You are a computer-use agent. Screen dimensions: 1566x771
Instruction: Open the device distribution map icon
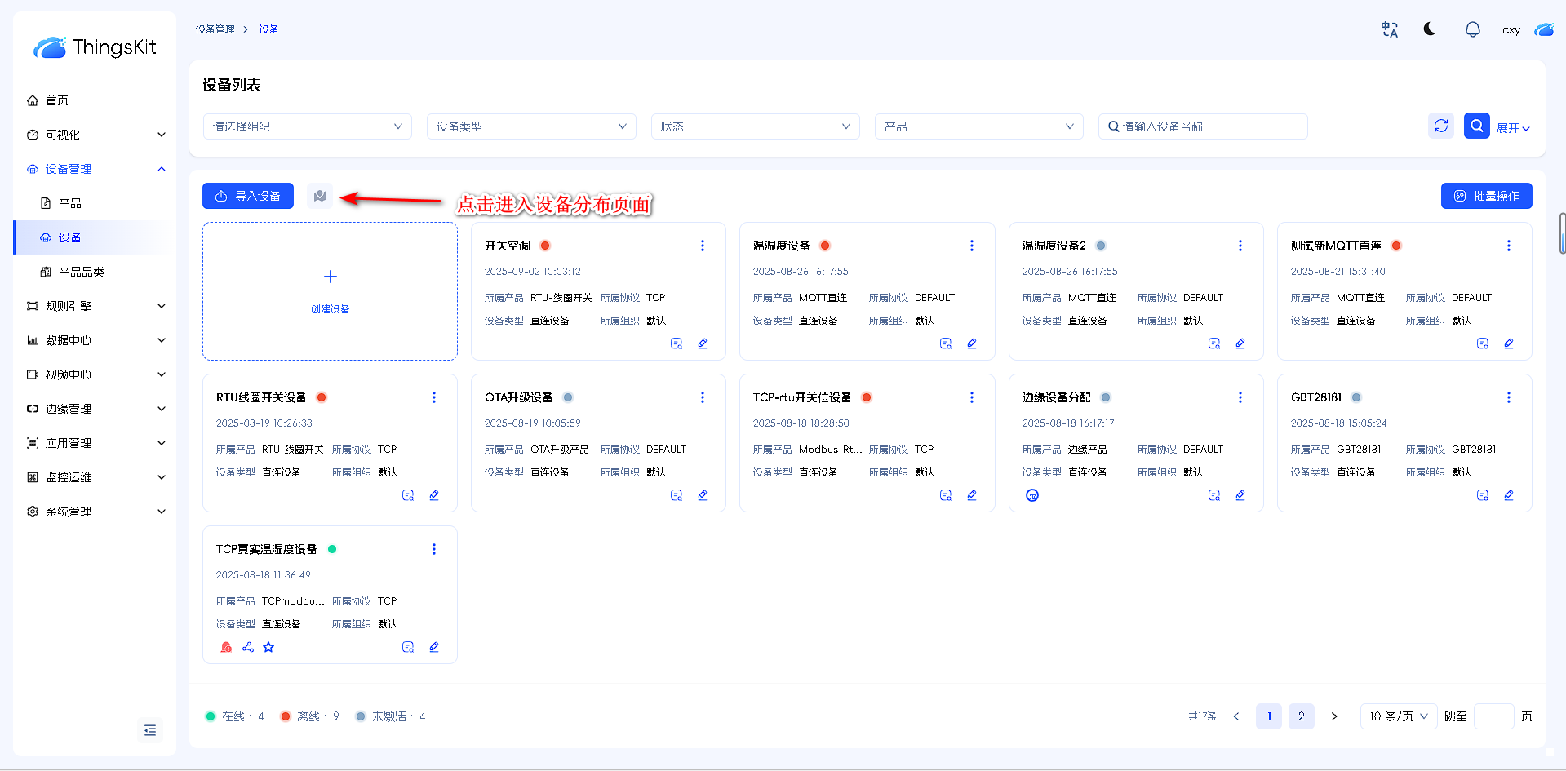(x=320, y=196)
